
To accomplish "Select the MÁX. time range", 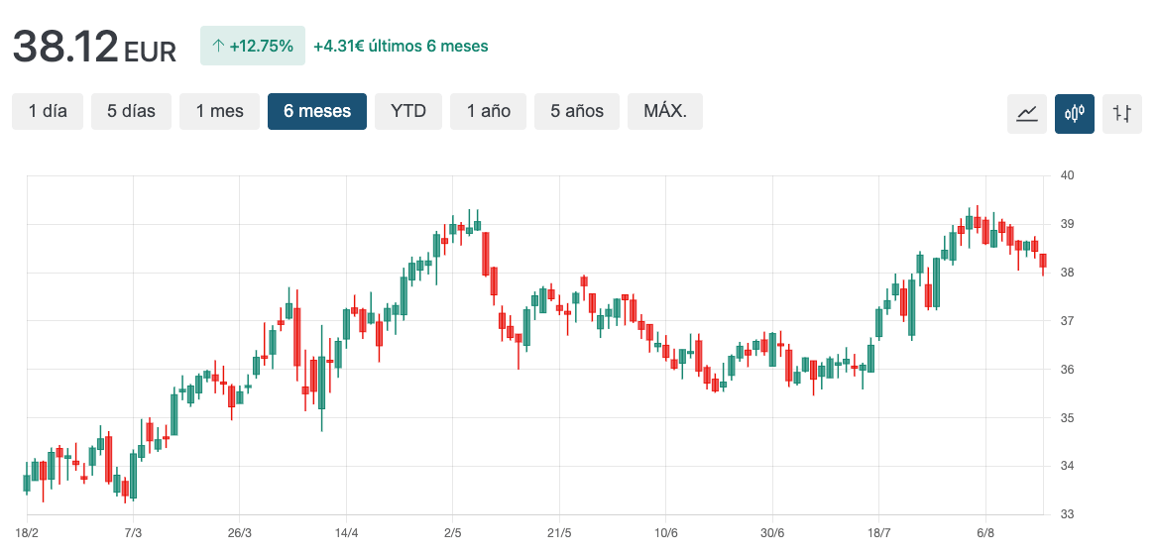I will click(665, 111).
